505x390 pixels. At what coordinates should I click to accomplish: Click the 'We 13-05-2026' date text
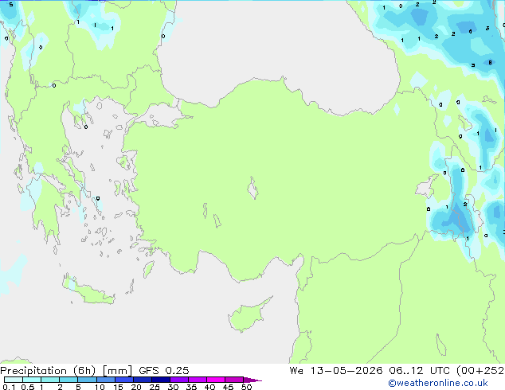[336, 370]
